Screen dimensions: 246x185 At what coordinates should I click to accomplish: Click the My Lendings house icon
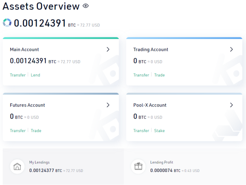coord(17,167)
